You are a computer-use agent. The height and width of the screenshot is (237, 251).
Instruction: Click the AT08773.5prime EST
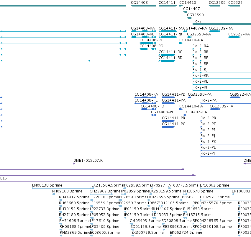coord(183,185)
